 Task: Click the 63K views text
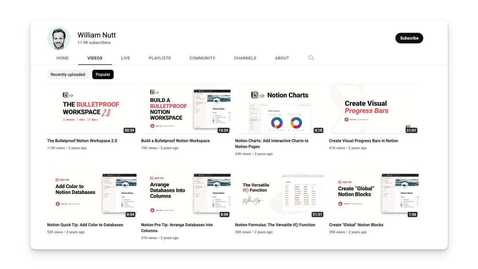click(243, 154)
